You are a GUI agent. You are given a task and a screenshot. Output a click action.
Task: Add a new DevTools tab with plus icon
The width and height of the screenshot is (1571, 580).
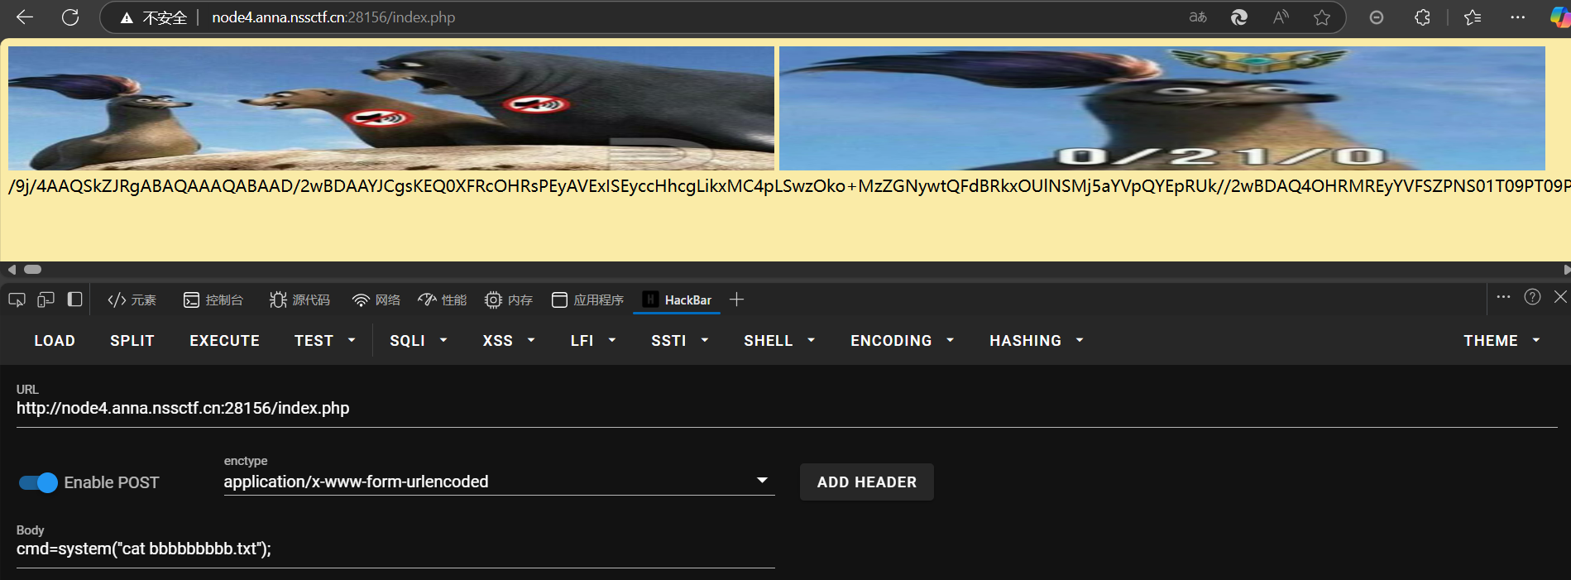point(736,300)
